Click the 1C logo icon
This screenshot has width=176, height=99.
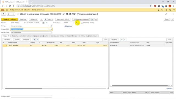point(3,10)
